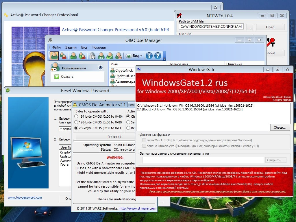Select 256-byte CMOS radio button
This screenshot has width=296, height=222.
coord(76,128)
